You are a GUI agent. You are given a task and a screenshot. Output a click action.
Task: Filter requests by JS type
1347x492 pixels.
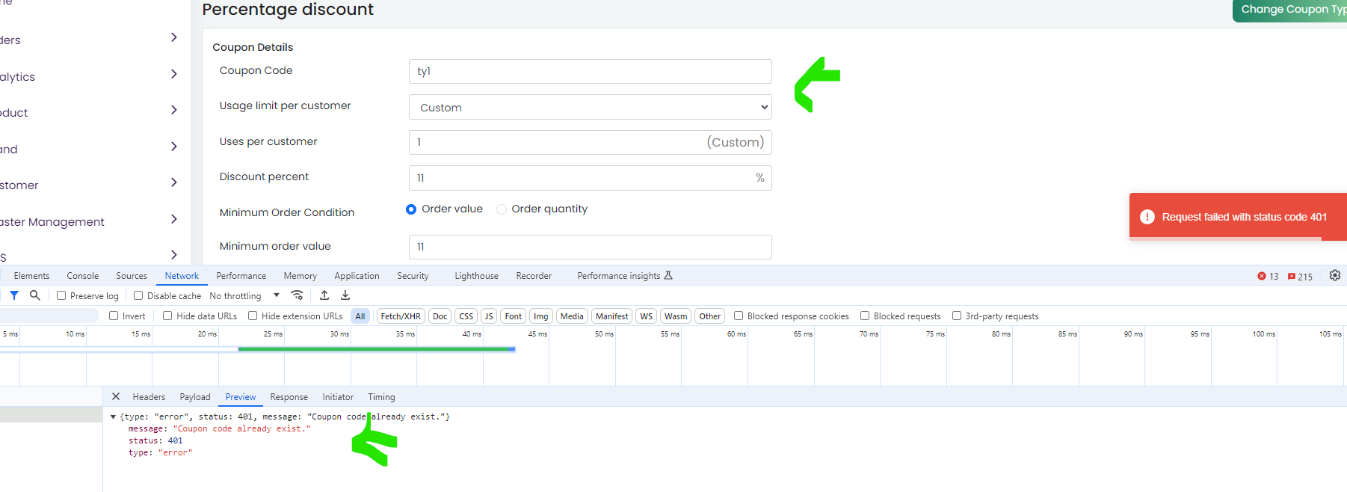click(489, 316)
